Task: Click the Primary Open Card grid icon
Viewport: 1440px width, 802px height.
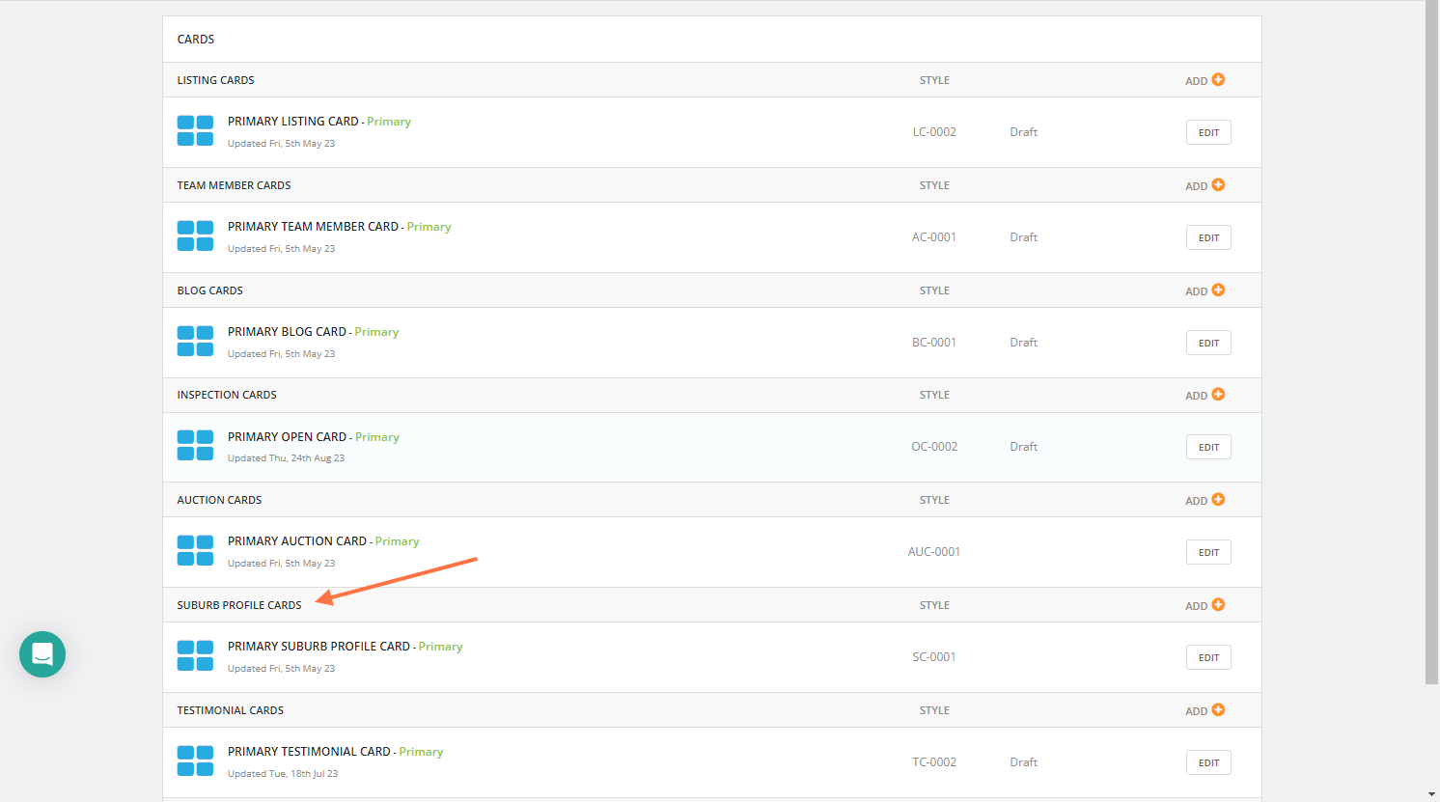Action: click(195, 446)
